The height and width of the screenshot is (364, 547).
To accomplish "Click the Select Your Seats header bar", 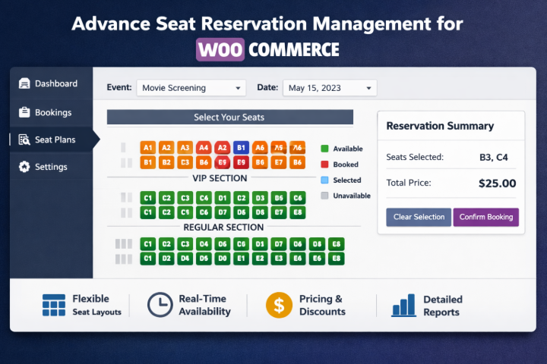I will 229,118.
